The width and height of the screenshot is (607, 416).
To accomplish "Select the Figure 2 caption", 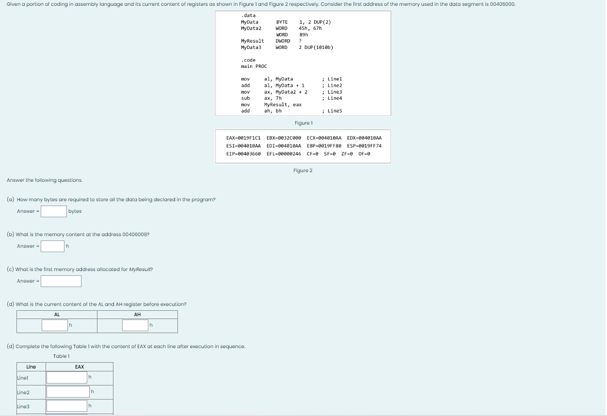I will (x=303, y=170).
